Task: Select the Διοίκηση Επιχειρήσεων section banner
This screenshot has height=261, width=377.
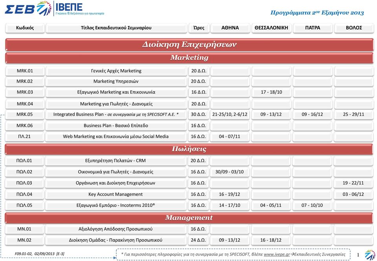Action: [x=189, y=44]
